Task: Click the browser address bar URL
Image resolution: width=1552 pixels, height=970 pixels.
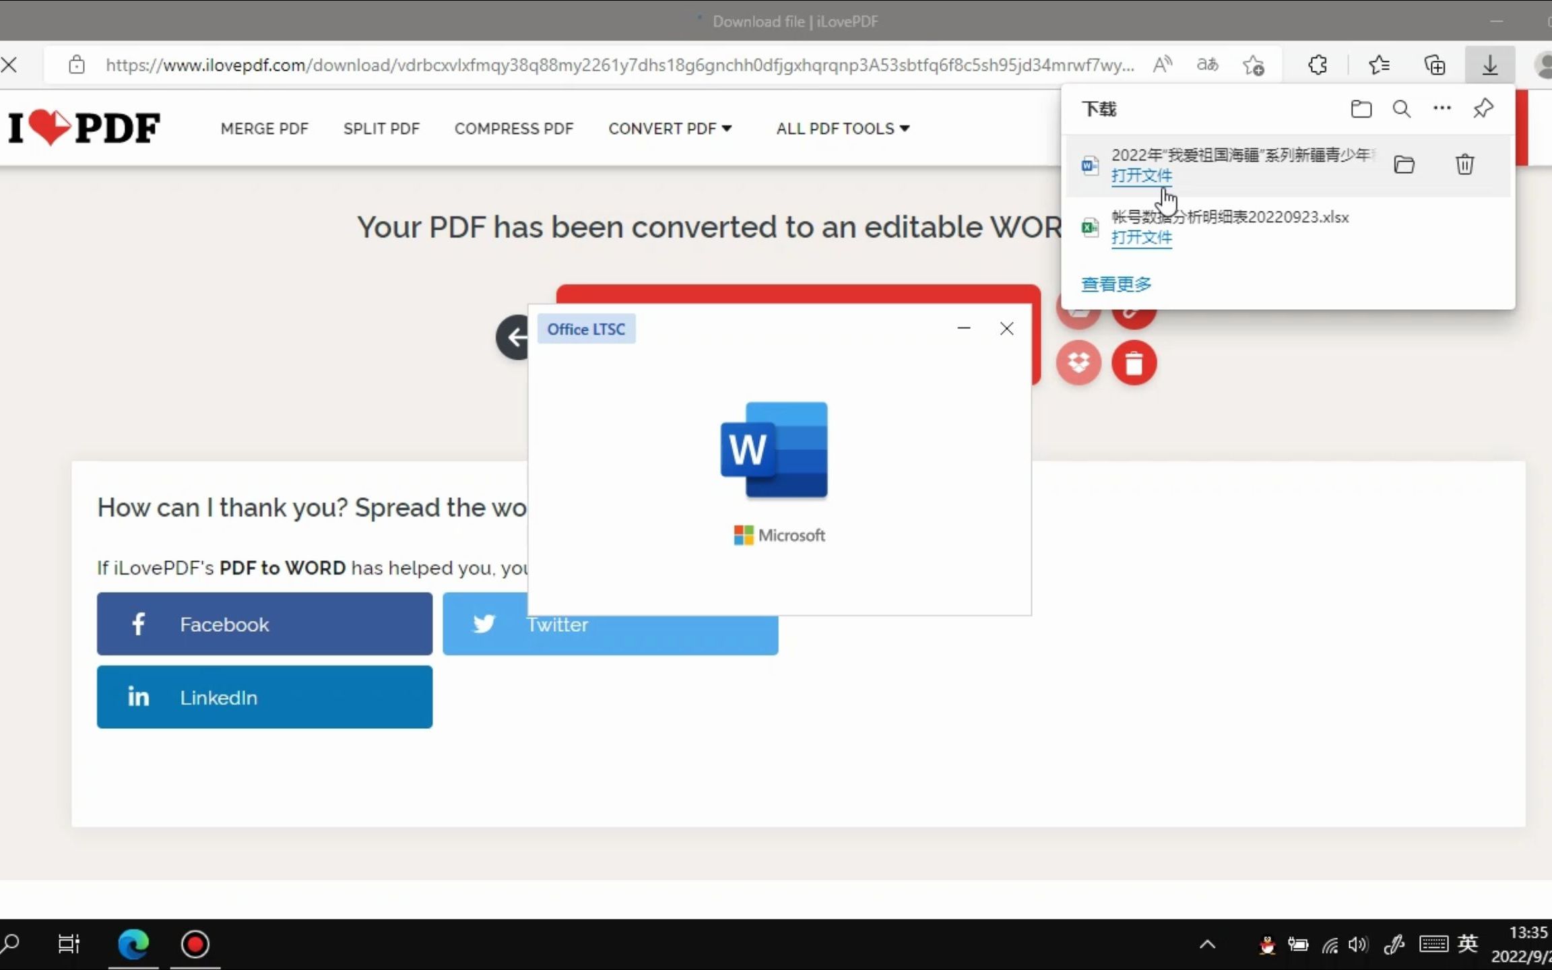Action: pyautogui.click(x=620, y=65)
